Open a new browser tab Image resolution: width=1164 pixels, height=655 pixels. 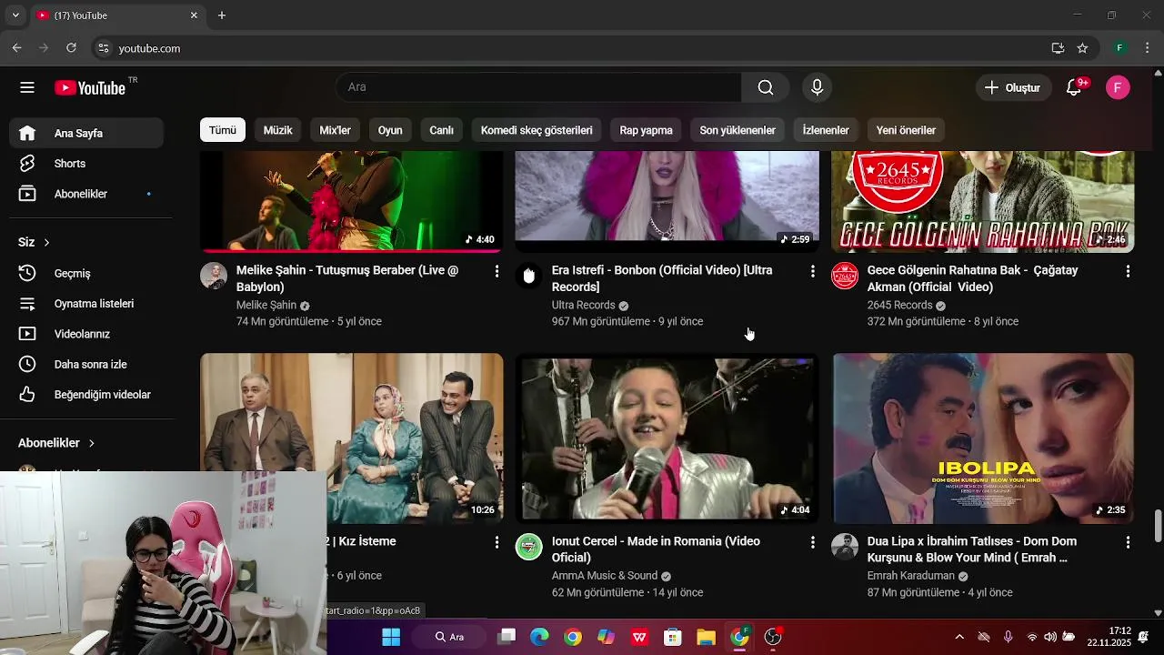[x=222, y=15]
